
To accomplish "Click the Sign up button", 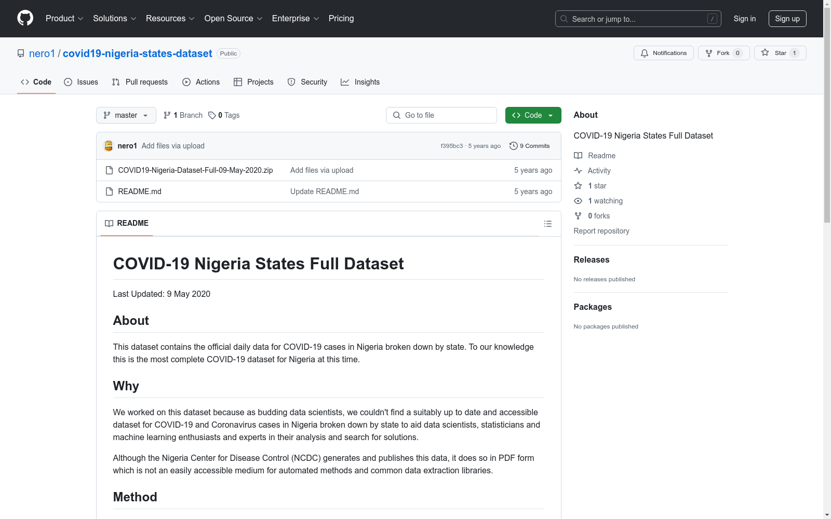I will pos(787,19).
